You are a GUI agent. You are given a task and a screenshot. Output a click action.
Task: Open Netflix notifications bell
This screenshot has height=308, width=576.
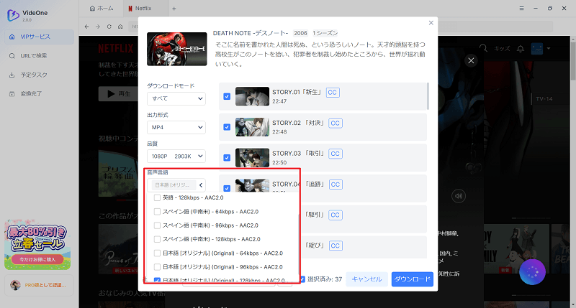click(521, 49)
